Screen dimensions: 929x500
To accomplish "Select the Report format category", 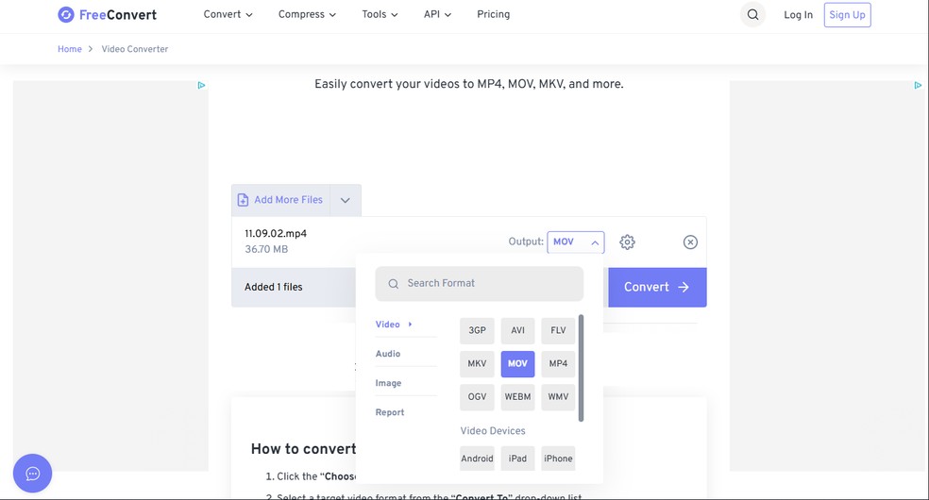I will point(390,412).
